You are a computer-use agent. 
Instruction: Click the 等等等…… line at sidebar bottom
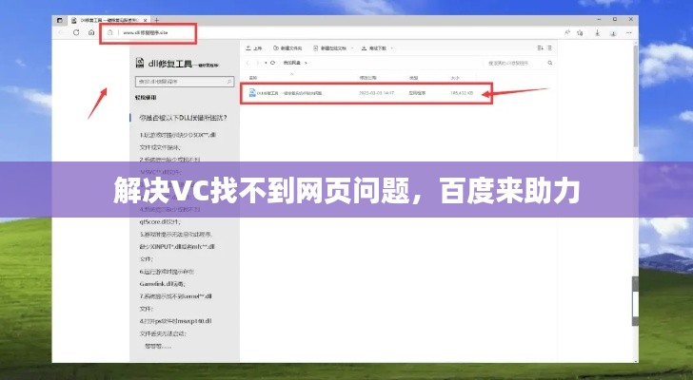158,346
